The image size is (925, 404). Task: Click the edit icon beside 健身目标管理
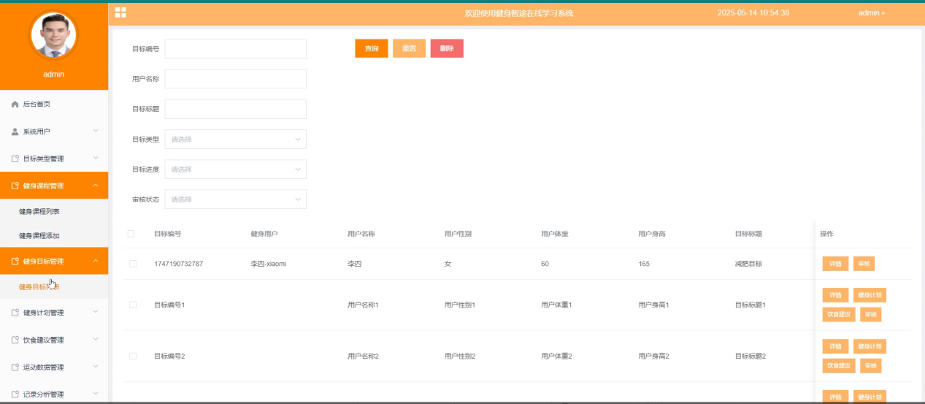click(x=15, y=261)
